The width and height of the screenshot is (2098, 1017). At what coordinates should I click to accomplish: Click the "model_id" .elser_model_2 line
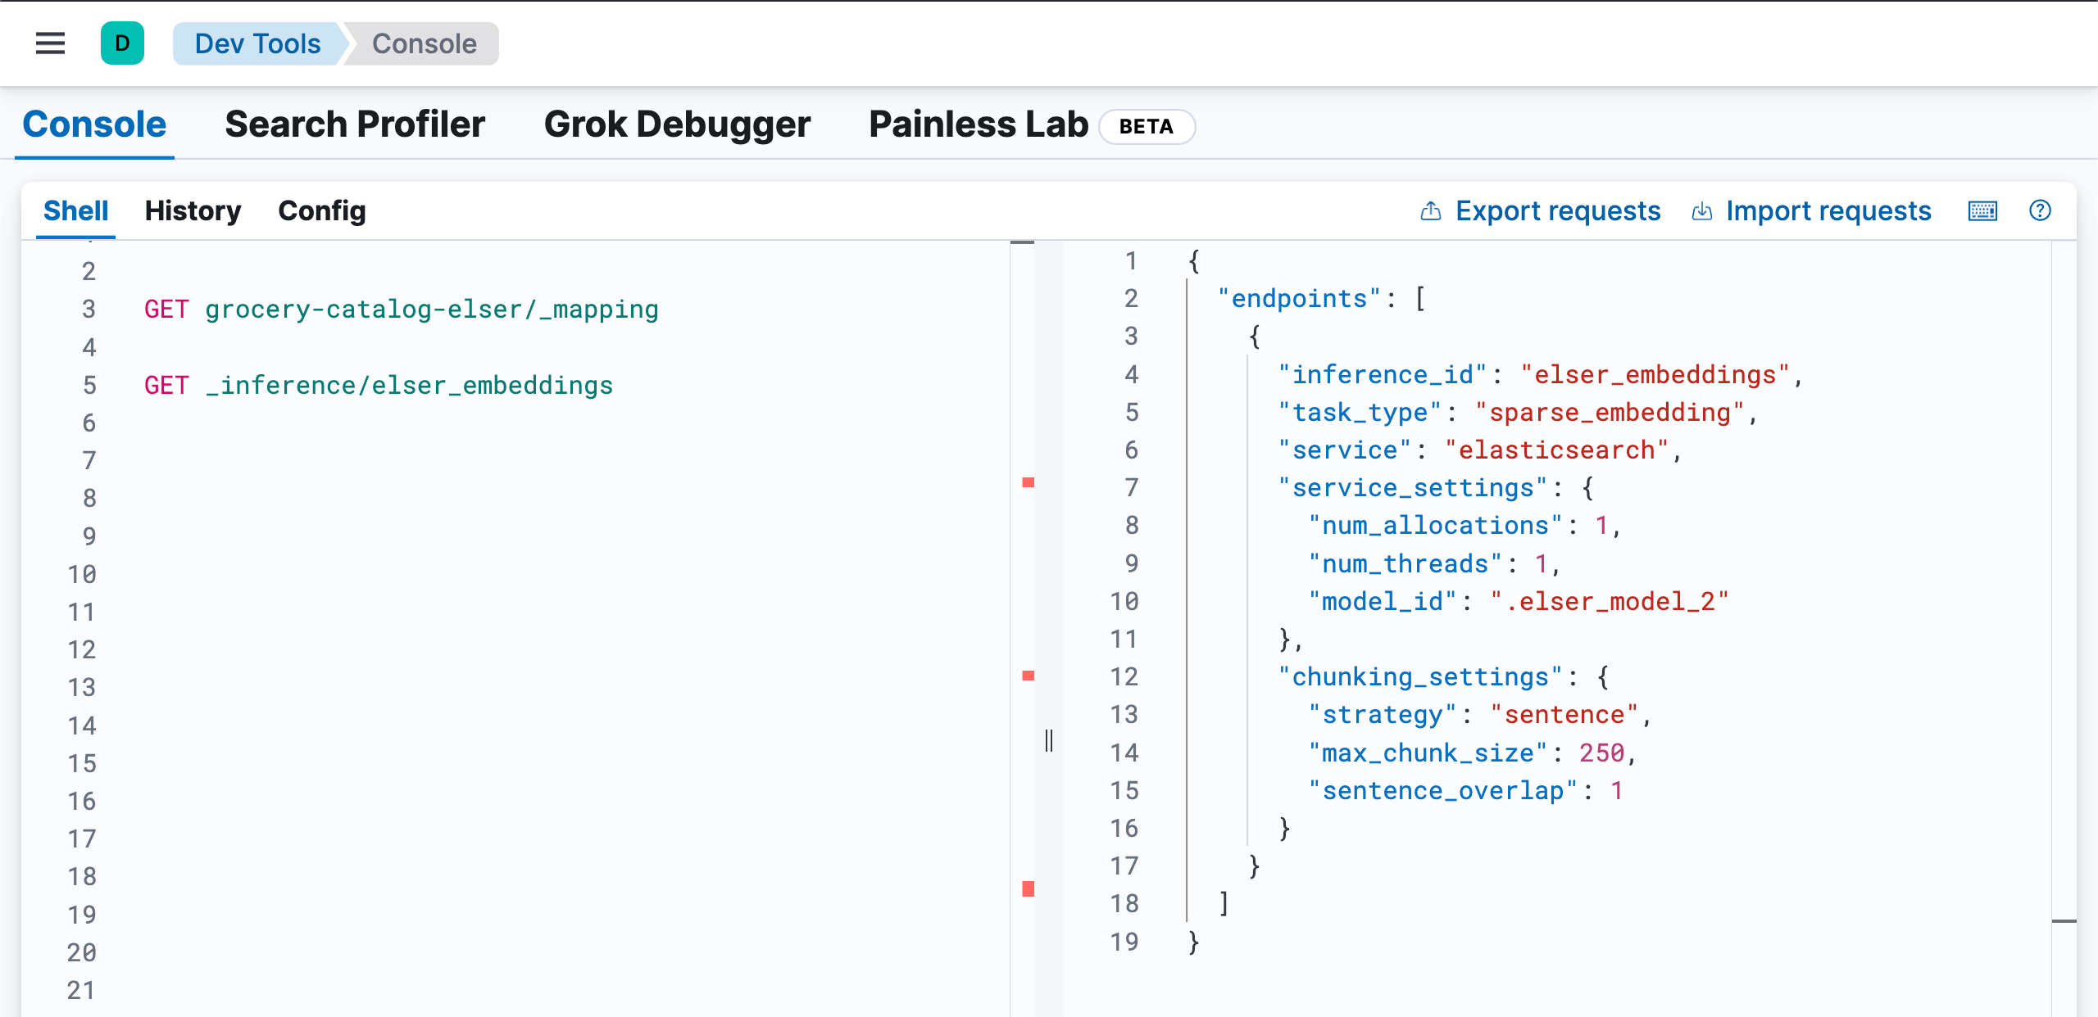pyautogui.click(x=1519, y=602)
